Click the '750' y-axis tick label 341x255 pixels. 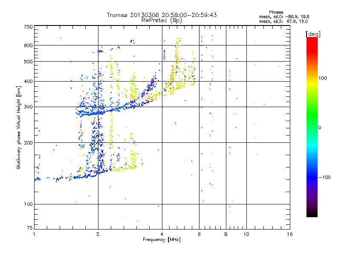click(x=28, y=27)
